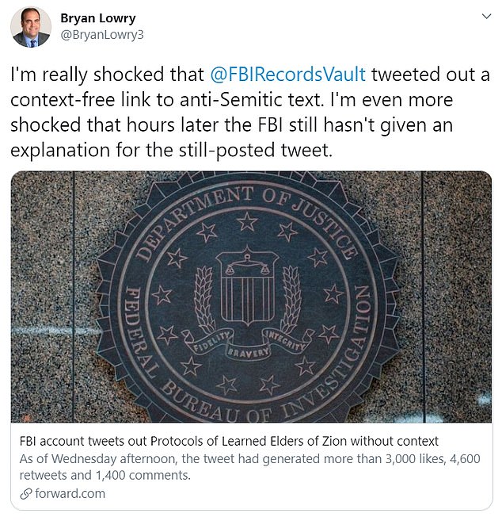Open the @FBIRecordsVault mention link
Screen dimensions: 502x521
[x=287, y=75]
